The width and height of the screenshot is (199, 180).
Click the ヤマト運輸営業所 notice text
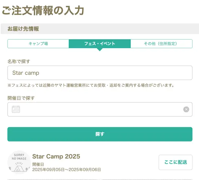pyautogui.click(x=70, y=85)
